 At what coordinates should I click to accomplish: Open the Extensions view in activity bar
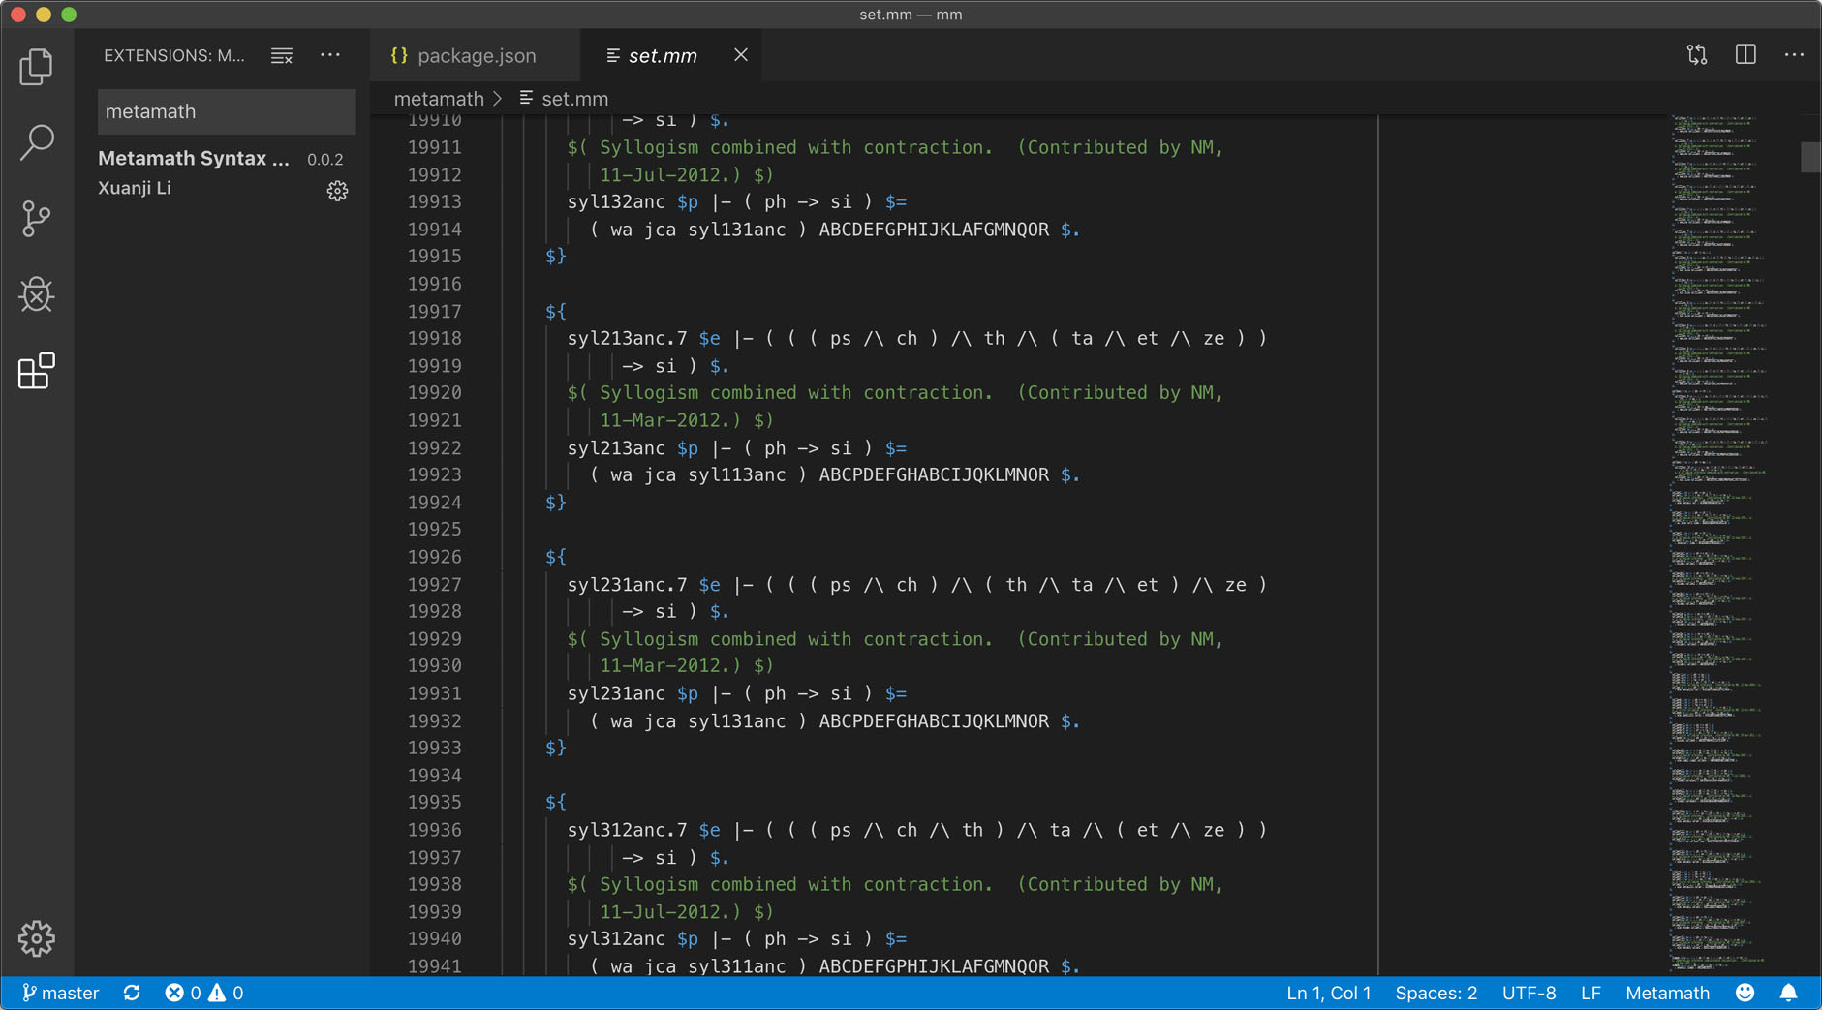[36, 371]
